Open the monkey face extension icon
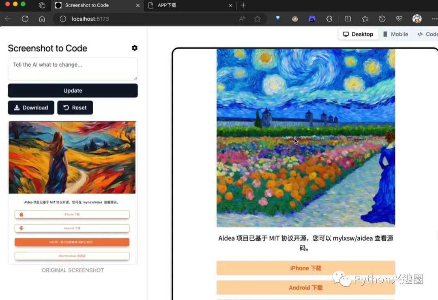 pyautogui.click(x=295, y=19)
